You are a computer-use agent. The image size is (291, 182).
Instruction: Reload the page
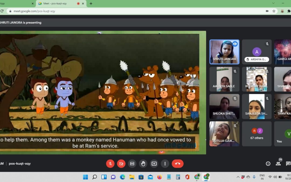pos(2,11)
